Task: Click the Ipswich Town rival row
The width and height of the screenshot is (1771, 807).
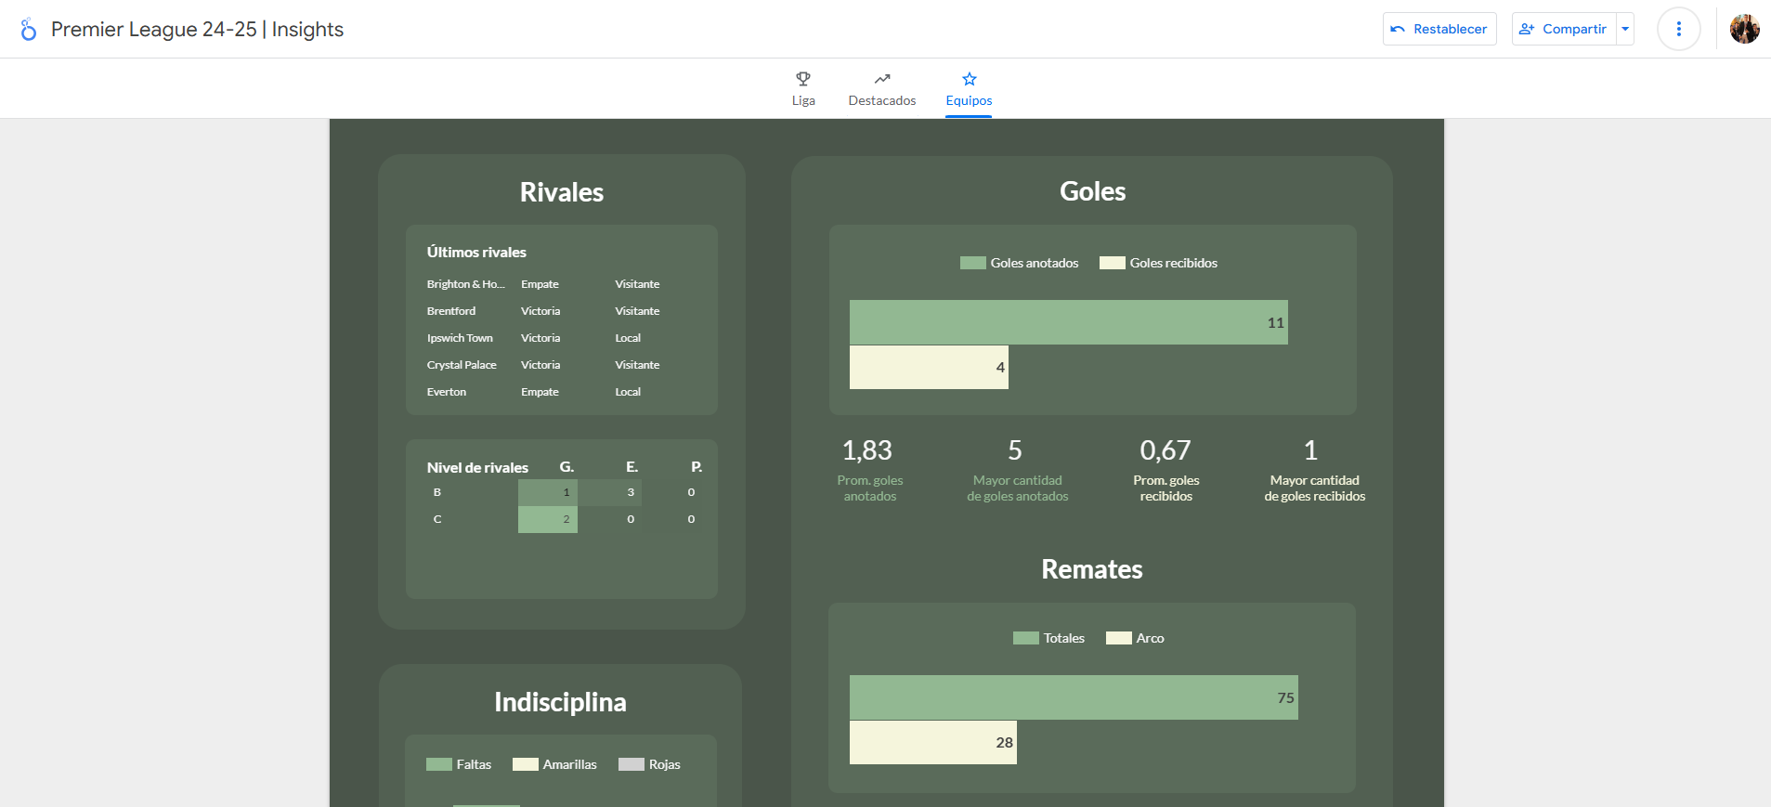Action: (x=561, y=338)
